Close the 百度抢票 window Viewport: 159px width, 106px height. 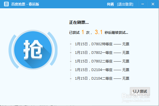coord(153,4)
